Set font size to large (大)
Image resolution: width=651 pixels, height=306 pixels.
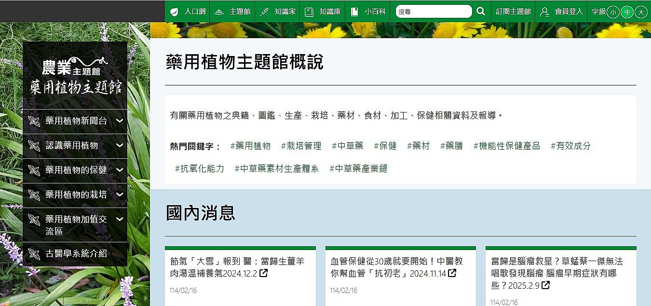(641, 12)
